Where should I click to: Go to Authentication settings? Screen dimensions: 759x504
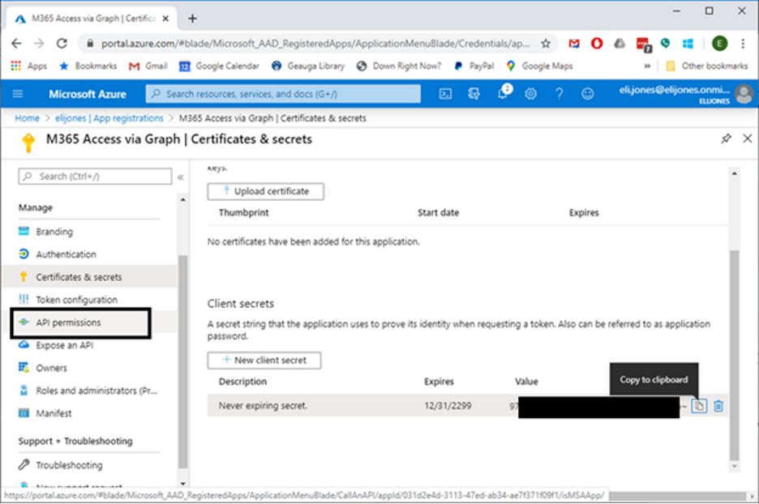pyautogui.click(x=66, y=254)
